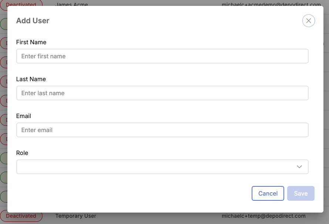Open the Role dropdown
The image size is (329, 224).
coord(162,167)
